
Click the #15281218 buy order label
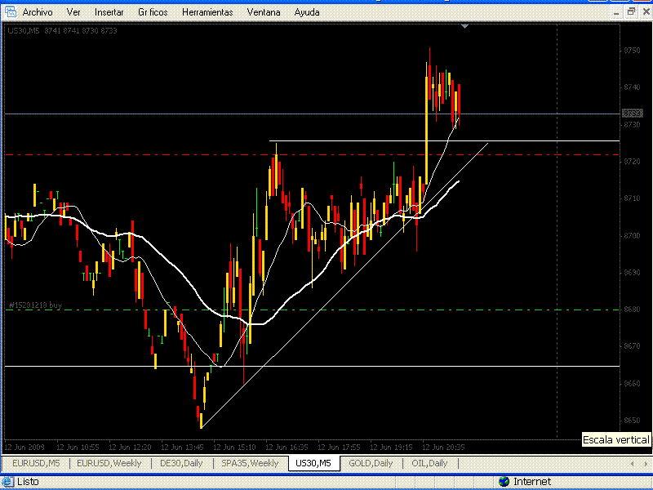click(x=35, y=305)
